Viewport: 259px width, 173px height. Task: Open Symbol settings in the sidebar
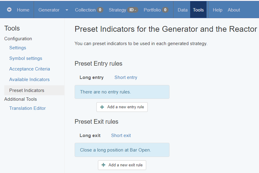tap(26, 58)
